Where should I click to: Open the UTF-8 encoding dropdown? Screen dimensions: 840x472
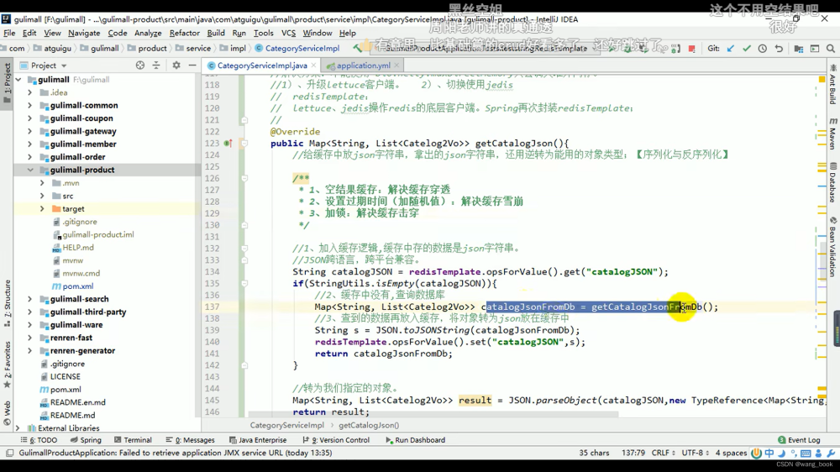click(x=695, y=453)
